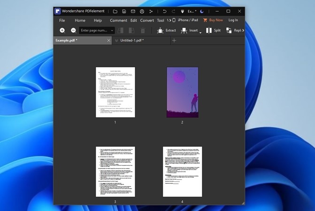Select page 3 thumbnail
315x211 pixels.
point(115,172)
